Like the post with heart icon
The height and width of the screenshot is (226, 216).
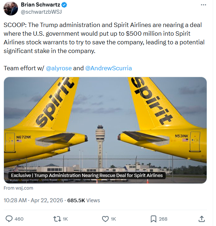click(x=105, y=218)
